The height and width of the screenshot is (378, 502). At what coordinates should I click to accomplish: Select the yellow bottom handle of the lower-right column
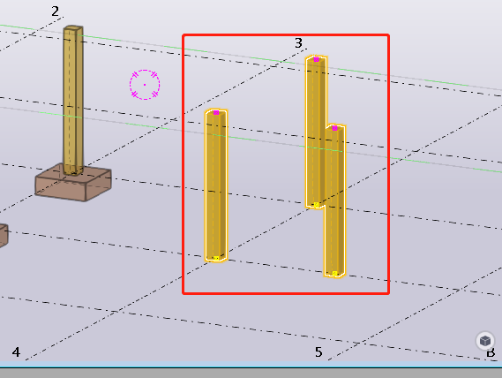[334, 274]
